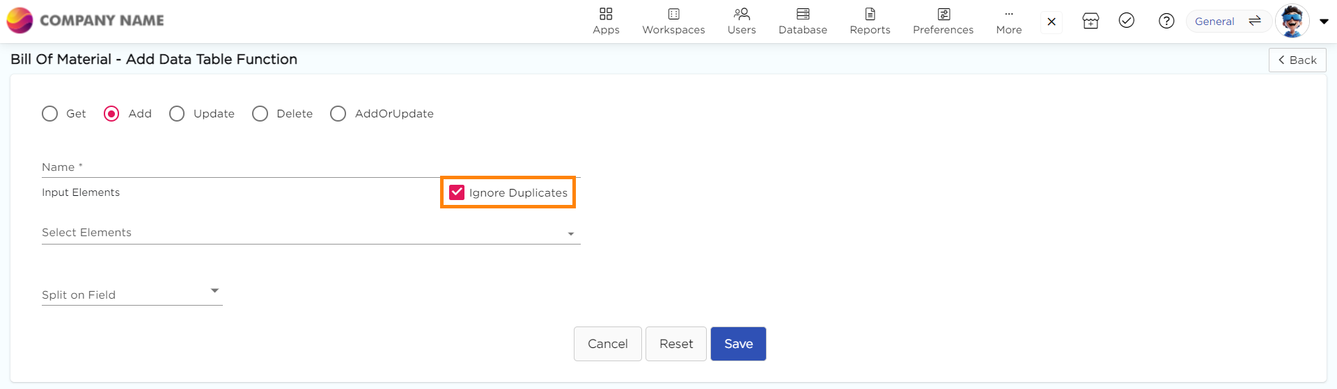Open the Apps grid icon

pyautogui.click(x=606, y=15)
